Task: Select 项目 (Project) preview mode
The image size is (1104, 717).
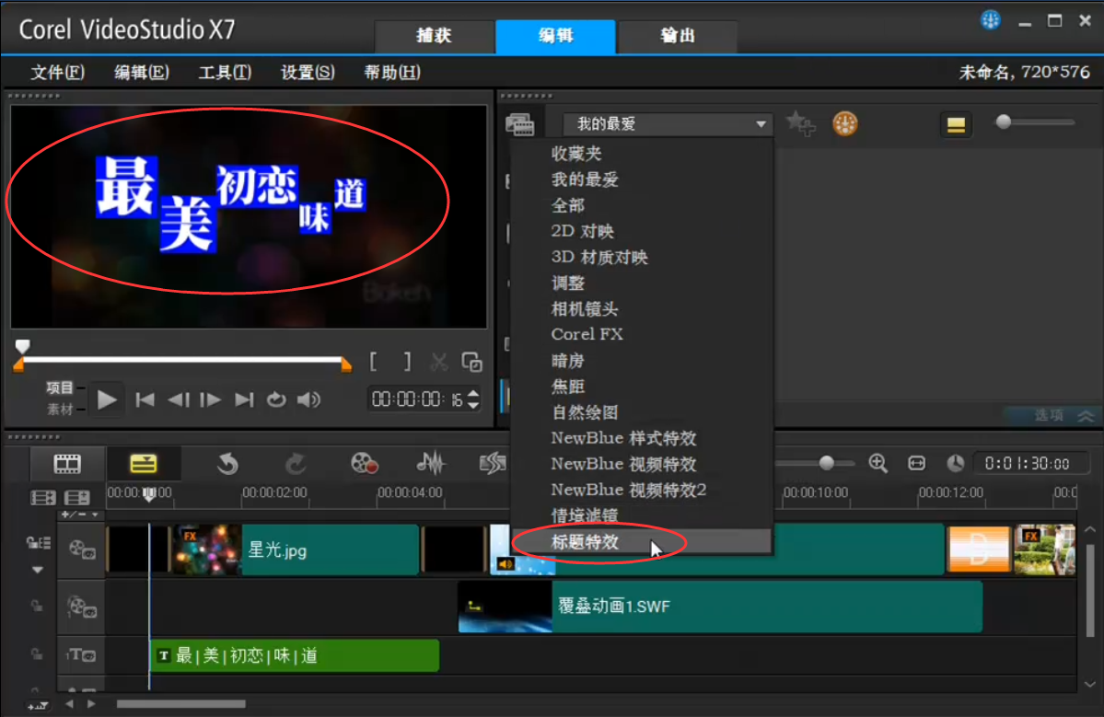Action: tap(60, 387)
